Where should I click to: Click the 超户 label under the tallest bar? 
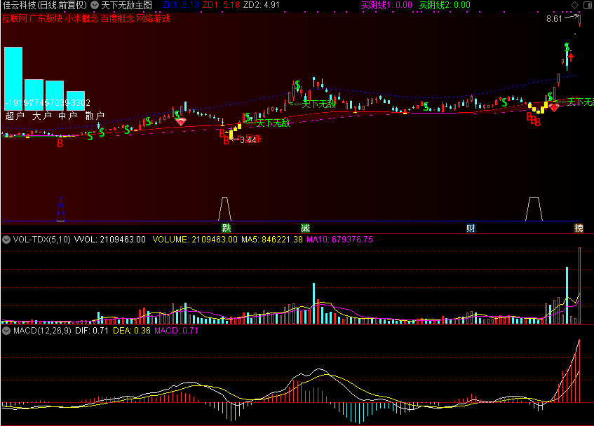pyautogui.click(x=15, y=116)
